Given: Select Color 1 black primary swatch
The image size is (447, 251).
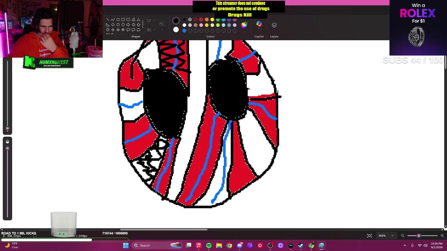Looking at the screenshot, I should click(x=176, y=21).
